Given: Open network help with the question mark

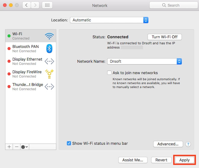Looking at the screenshot, I should coord(188,144).
